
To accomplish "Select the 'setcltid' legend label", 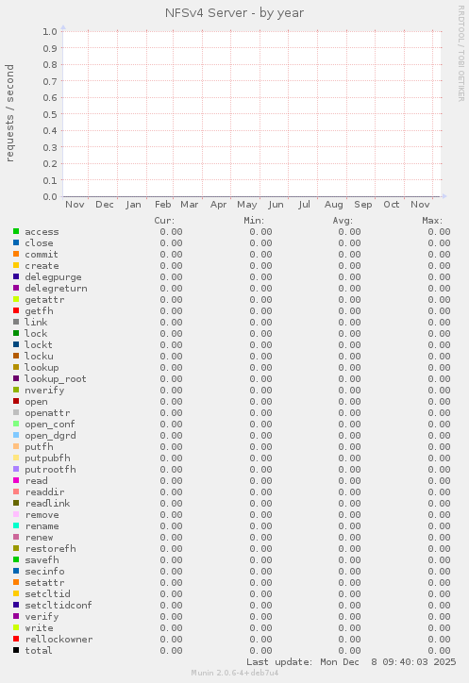I will click(47, 594).
